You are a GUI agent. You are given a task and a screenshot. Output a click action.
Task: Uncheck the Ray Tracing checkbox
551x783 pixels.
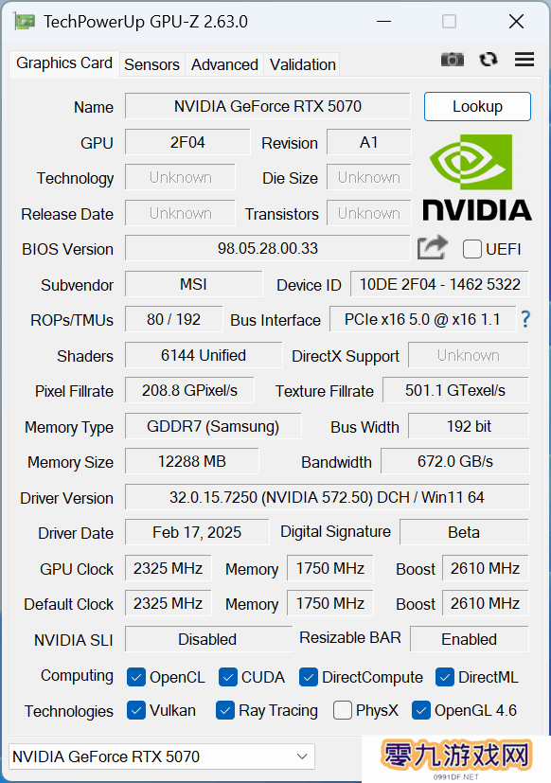coord(225,710)
